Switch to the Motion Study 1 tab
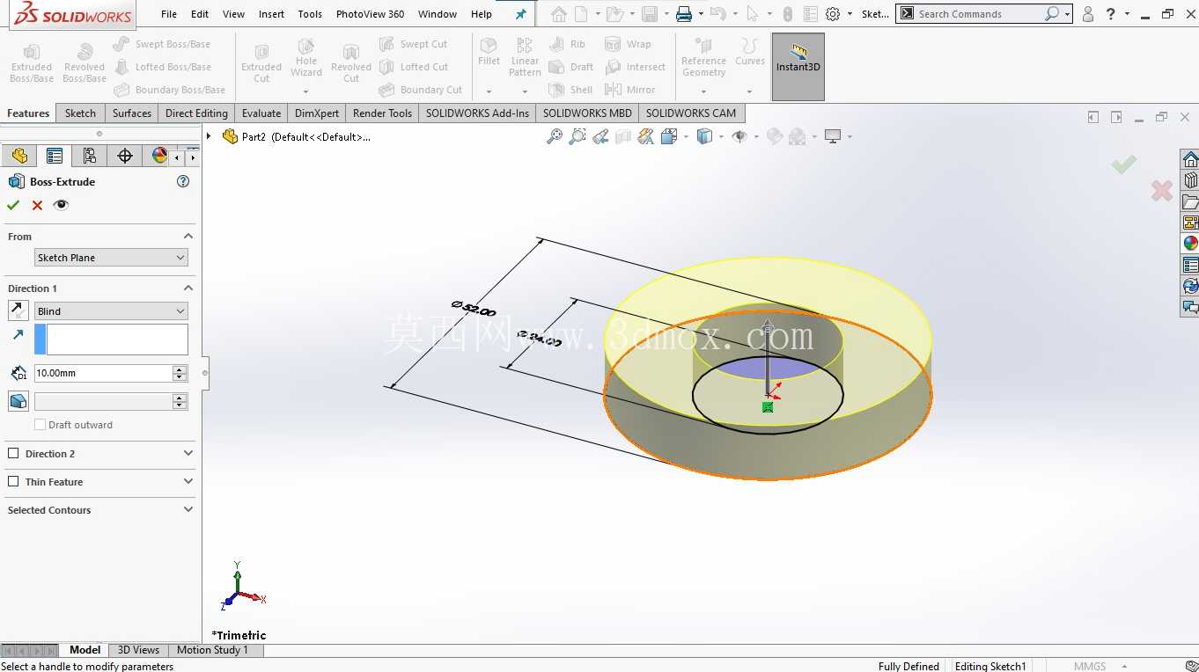Image resolution: width=1199 pixels, height=672 pixels. (212, 650)
